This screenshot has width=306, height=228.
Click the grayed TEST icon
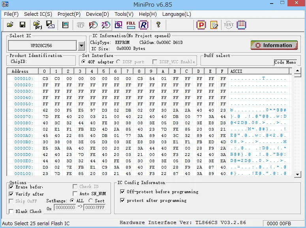229,25
